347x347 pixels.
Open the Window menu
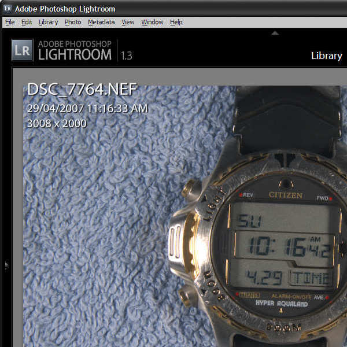coord(152,22)
